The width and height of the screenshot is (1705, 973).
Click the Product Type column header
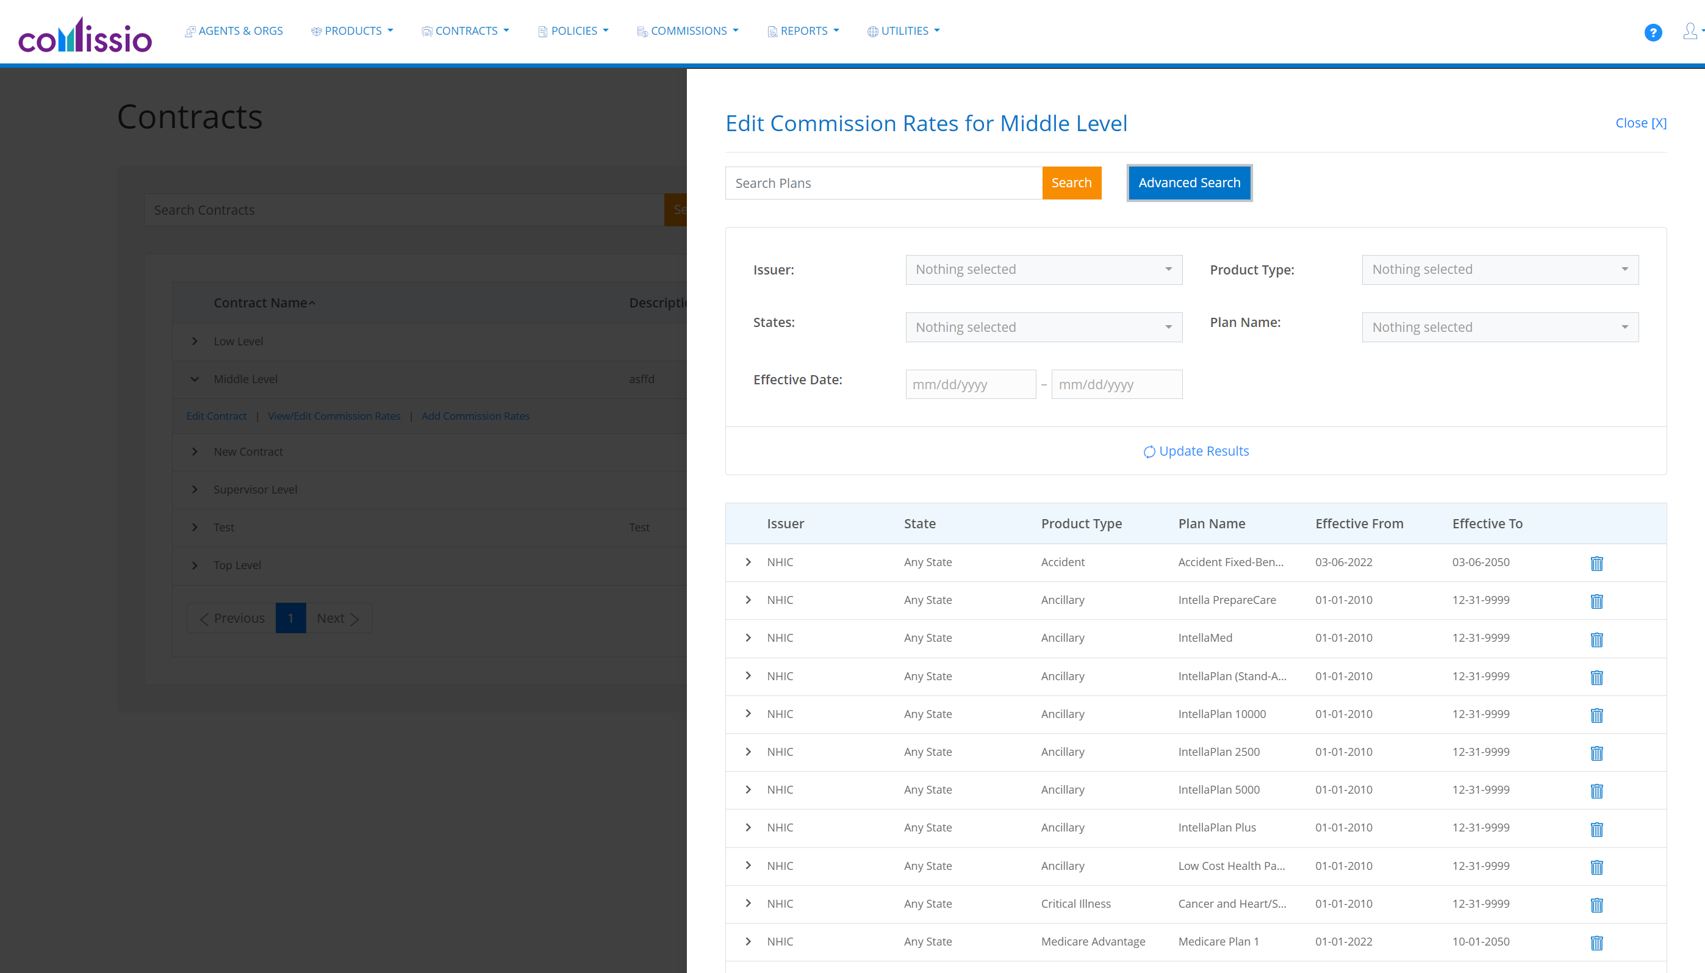click(x=1081, y=523)
